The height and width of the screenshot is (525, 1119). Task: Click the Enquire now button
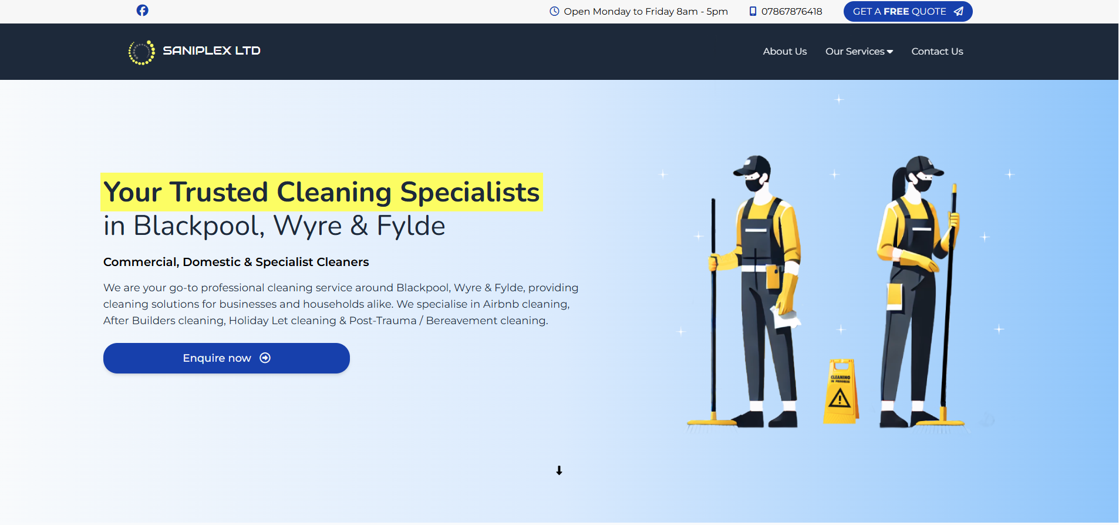227,358
